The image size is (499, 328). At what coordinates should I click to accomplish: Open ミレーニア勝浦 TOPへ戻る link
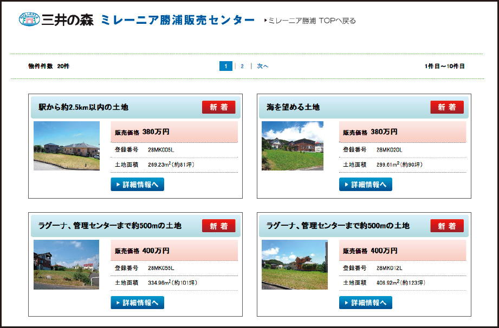[310, 21]
